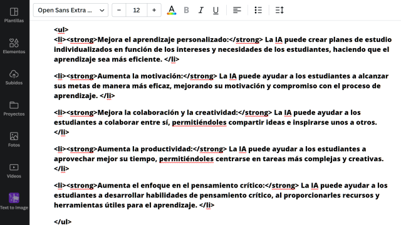Image resolution: width=401 pixels, height=225 pixels.
Task: Toggle the bulleted list format
Action: (258, 10)
